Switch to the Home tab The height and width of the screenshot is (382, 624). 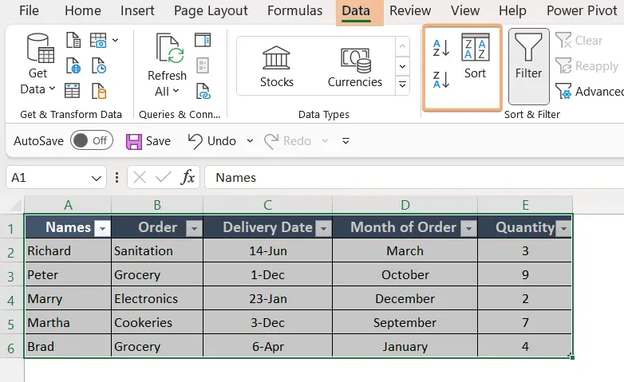click(83, 10)
